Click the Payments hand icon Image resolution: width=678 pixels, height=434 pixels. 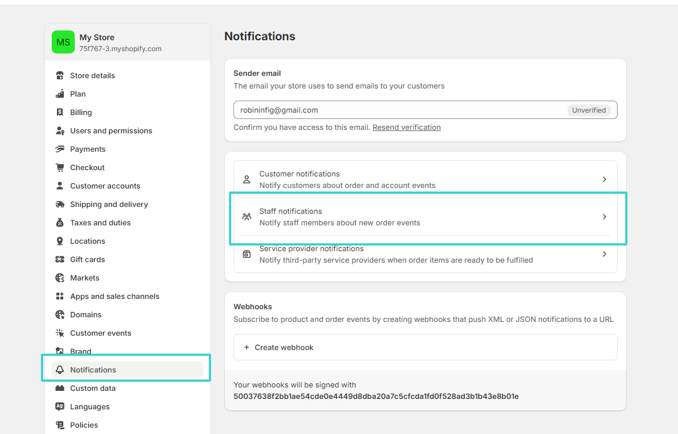[60, 149]
